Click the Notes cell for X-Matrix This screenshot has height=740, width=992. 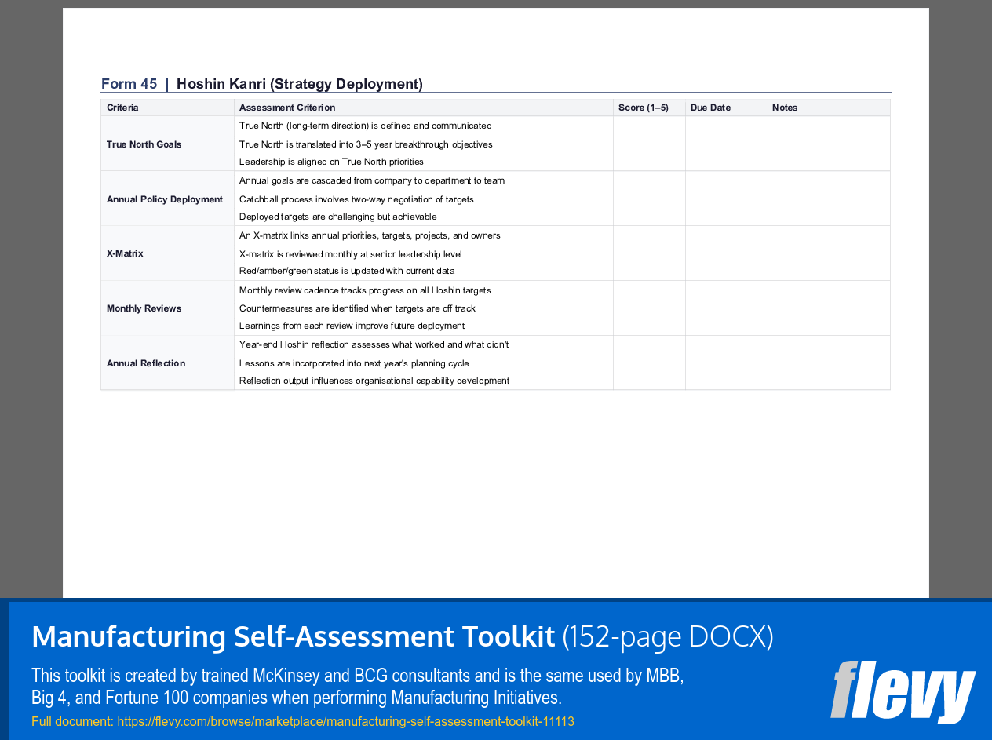coord(787,253)
